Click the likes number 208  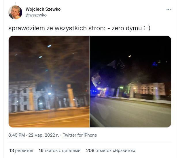point(90,150)
